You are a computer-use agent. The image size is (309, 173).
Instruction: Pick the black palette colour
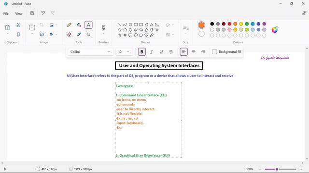tap(212, 24)
